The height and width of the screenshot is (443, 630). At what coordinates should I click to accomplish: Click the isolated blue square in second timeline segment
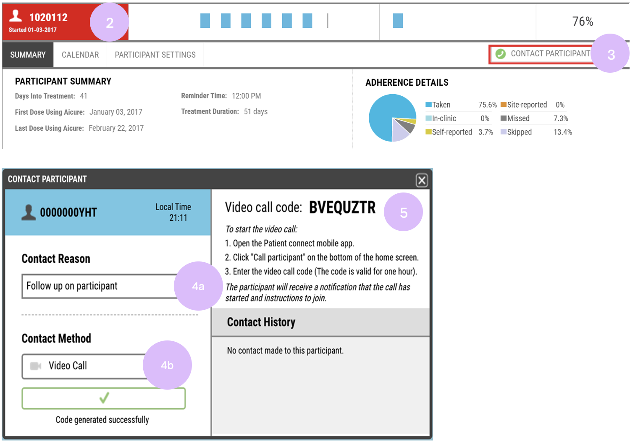398,21
